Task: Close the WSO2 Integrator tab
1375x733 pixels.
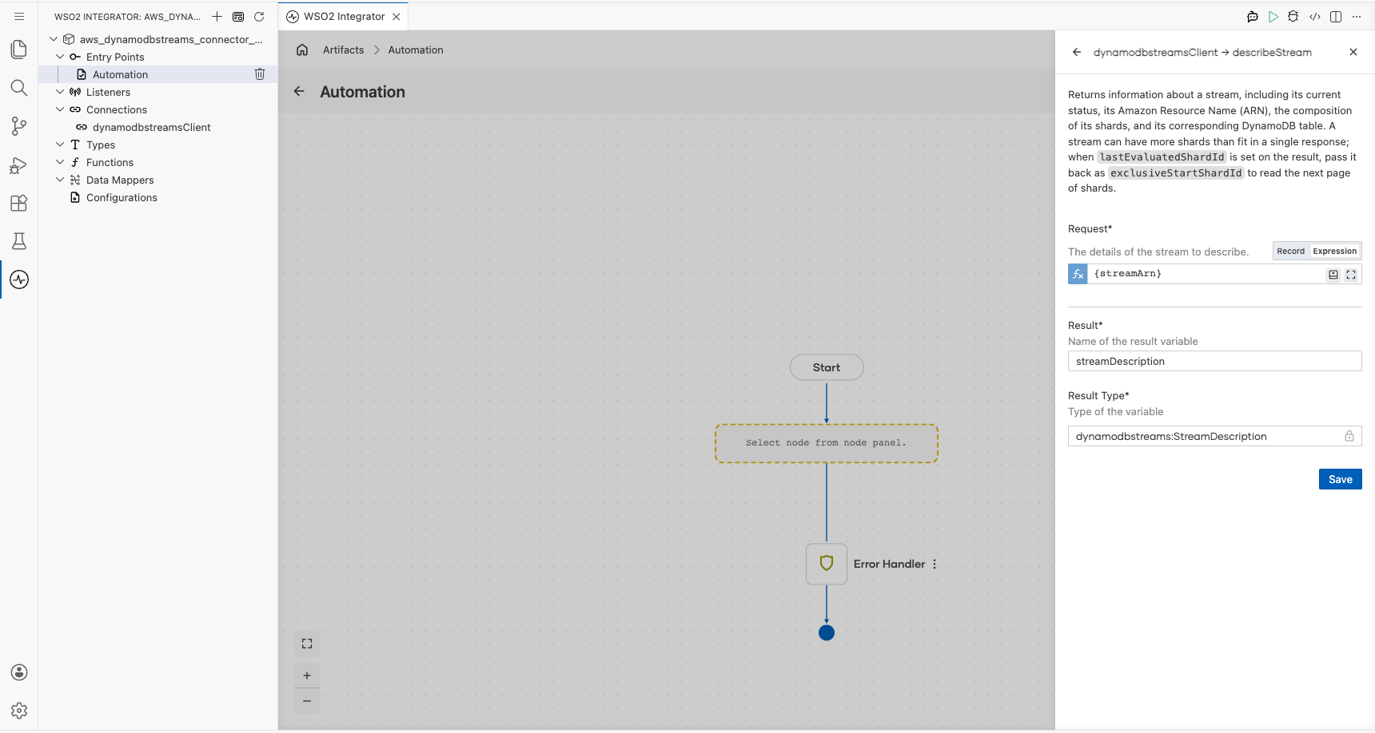Action: [x=397, y=16]
